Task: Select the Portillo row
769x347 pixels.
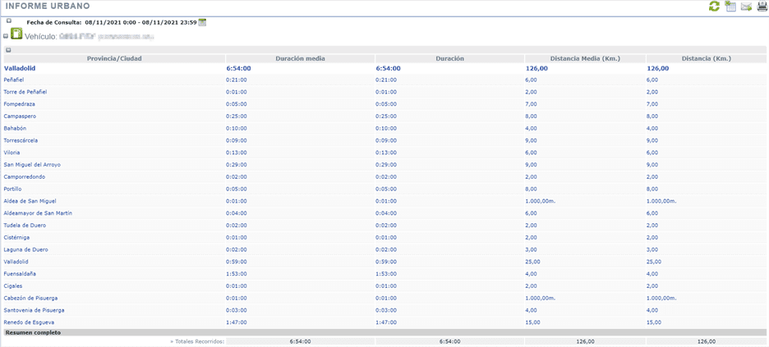Action: 384,189
